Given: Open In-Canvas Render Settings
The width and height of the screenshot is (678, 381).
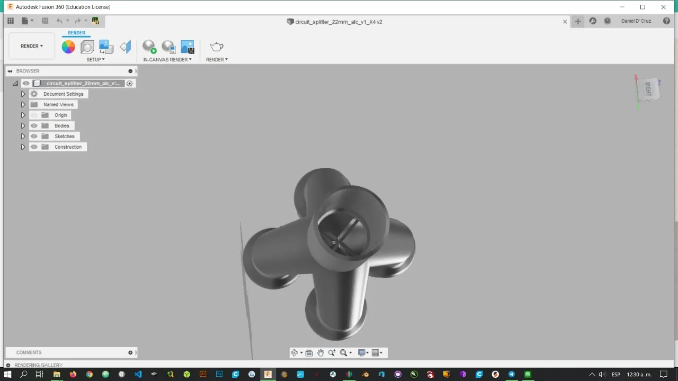Looking at the screenshot, I should coord(168,47).
